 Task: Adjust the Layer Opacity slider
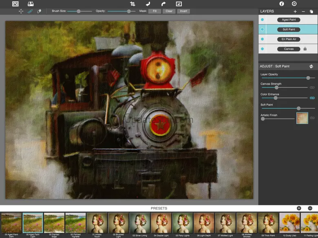tap(308, 78)
